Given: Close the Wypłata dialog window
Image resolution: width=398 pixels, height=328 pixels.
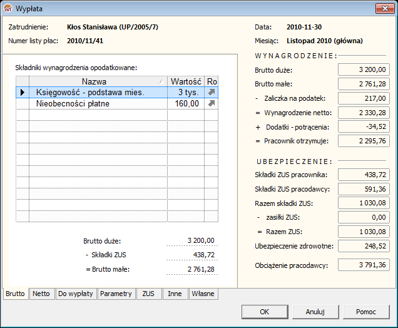Looking at the screenshot, I should [383, 8].
